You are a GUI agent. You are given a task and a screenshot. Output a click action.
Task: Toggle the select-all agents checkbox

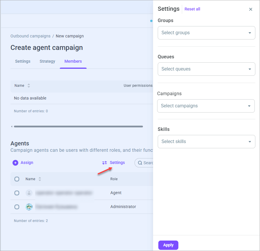pyautogui.click(x=17, y=179)
